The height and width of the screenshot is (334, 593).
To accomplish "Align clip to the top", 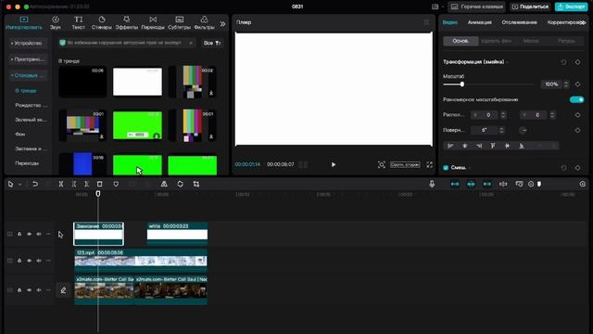I will click(x=493, y=146).
